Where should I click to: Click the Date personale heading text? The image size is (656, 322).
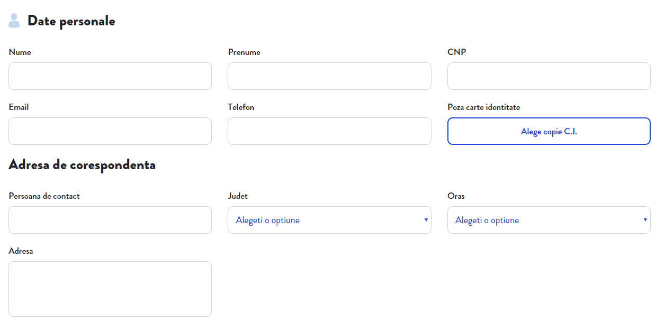pos(71,21)
